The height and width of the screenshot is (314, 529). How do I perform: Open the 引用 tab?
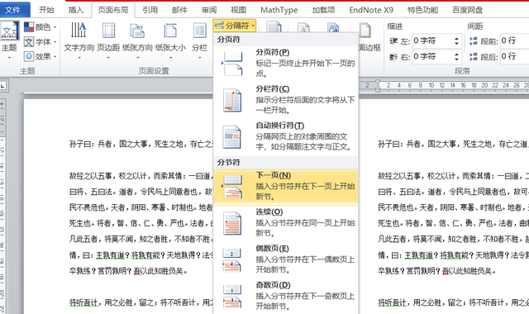150,10
